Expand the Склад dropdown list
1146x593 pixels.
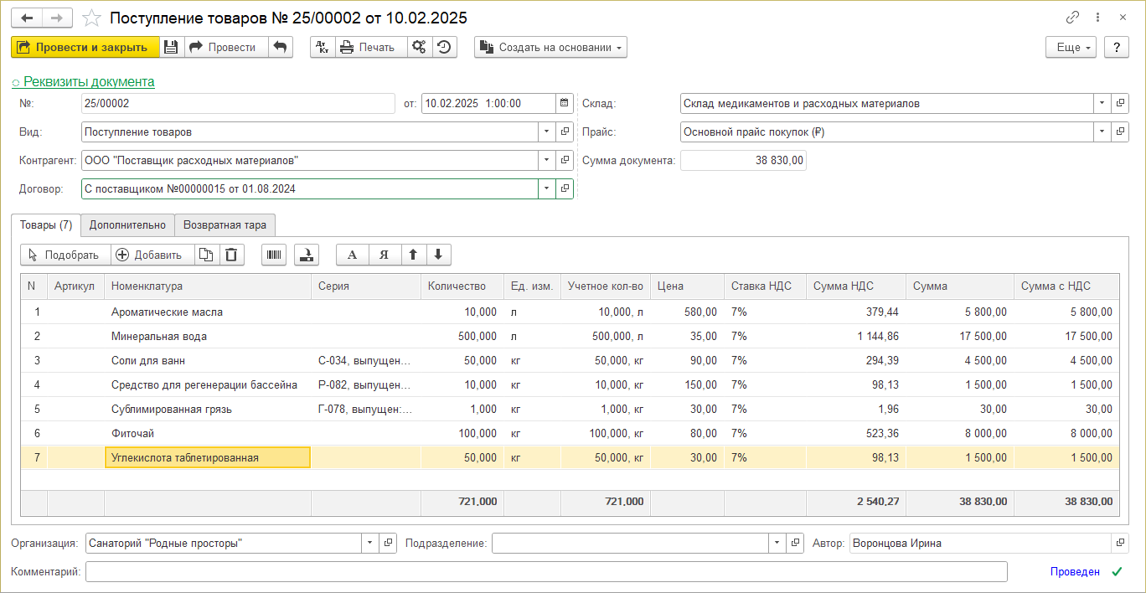[x=1101, y=104]
